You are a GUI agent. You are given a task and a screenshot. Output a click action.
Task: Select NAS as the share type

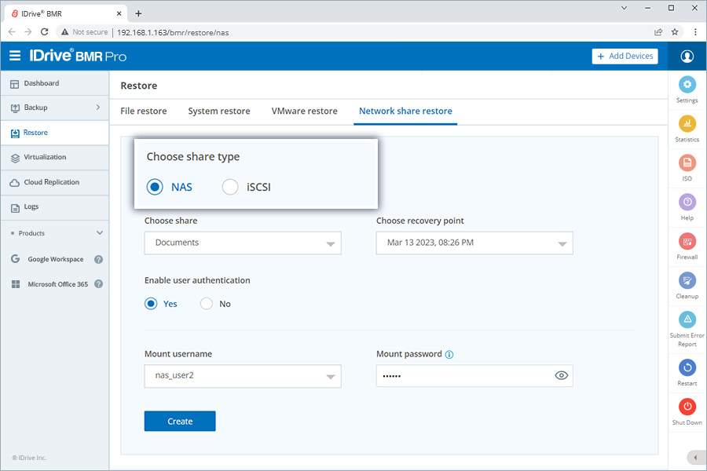coord(155,187)
